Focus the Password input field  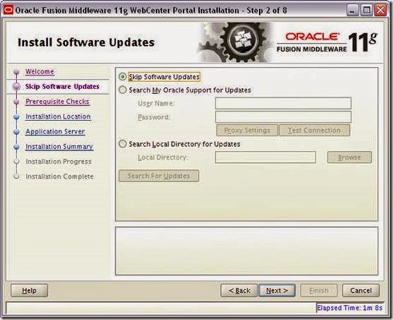283,117
